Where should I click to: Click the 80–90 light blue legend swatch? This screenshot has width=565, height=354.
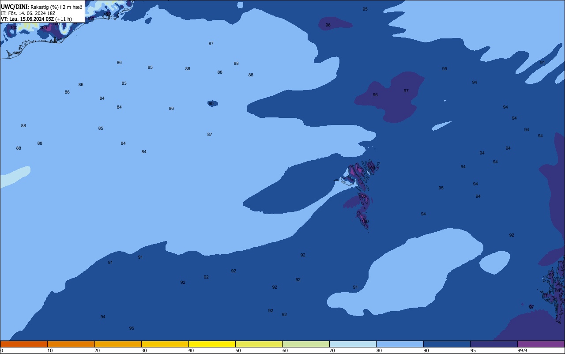[400, 344]
